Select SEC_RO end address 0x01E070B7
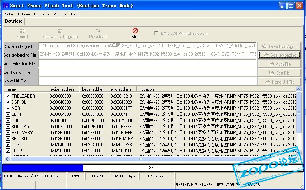Screen dimensions: 306x190 (x=122, y=139)
